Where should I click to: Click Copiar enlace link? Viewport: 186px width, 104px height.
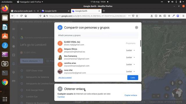pyautogui.click(x=131, y=95)
